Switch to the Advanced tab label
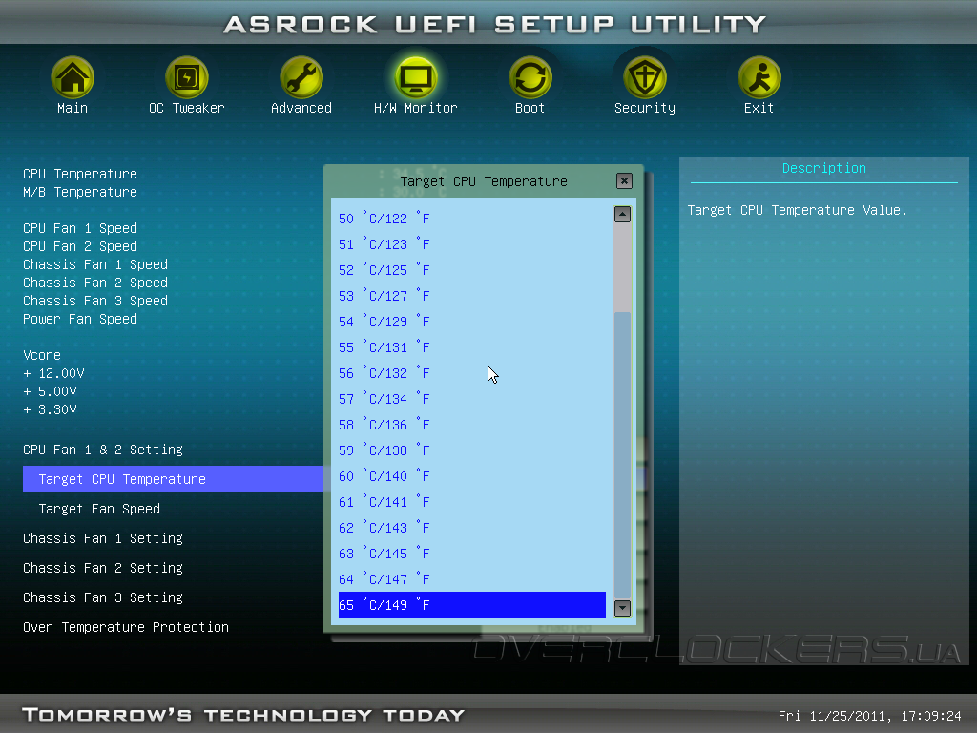The height and width of the screenshot is (733, 977). (301, 108)
